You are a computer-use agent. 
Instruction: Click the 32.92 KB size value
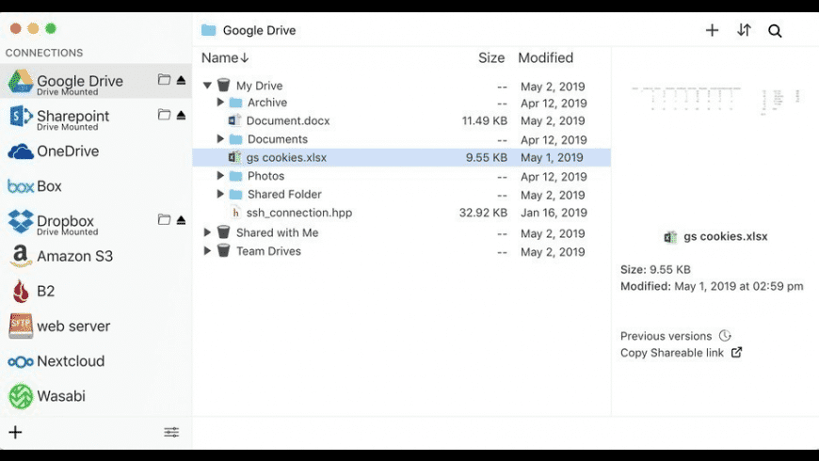click(x=483, y=213)
